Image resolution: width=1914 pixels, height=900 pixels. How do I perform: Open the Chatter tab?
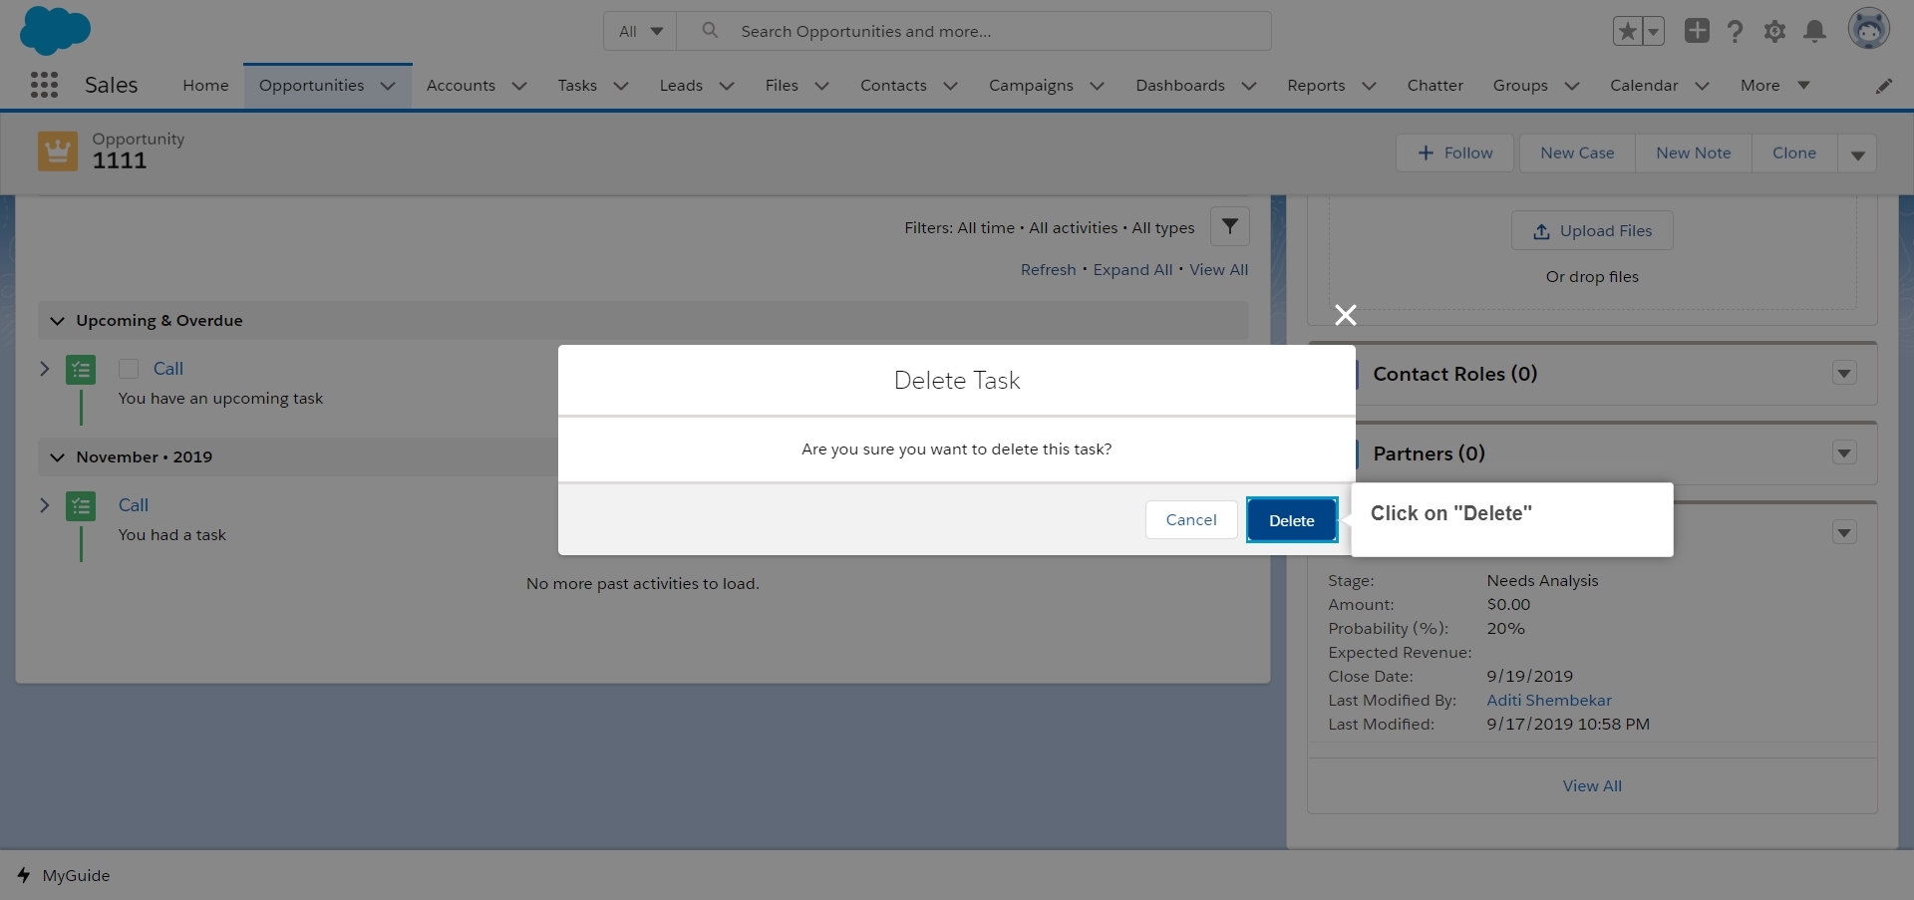point(1435,86)
